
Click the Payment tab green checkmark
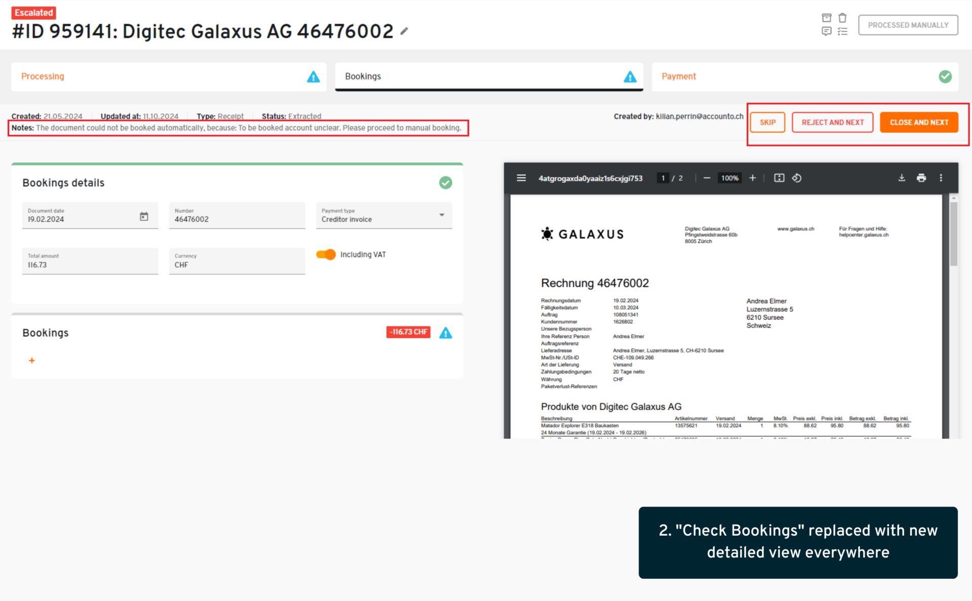point(945,76)
